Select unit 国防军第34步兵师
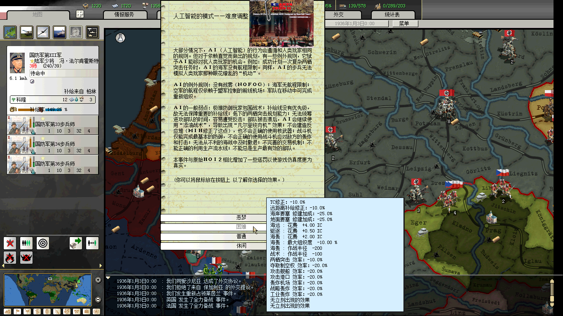 [x=53, y=144]
